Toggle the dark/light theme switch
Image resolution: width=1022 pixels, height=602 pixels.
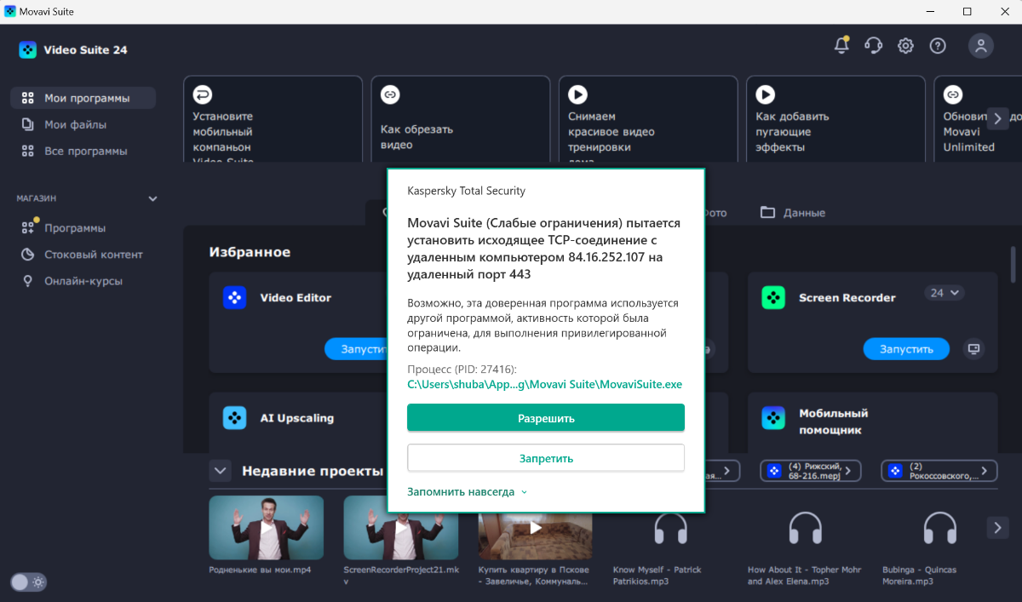click(x=29, y=582)
